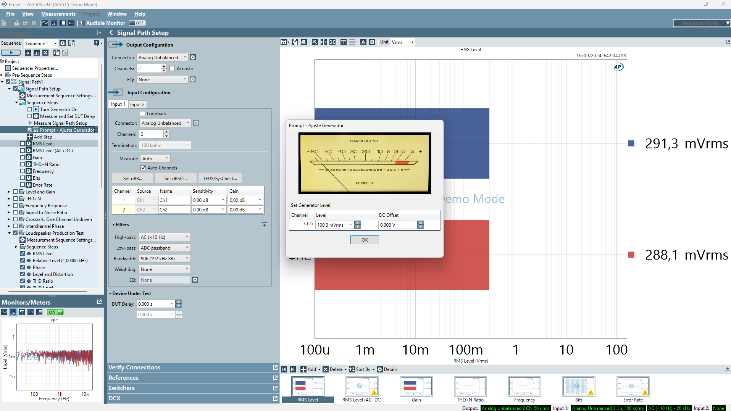
Task: Click the sequence settings gear icon
Action: [x=63, y=43]
